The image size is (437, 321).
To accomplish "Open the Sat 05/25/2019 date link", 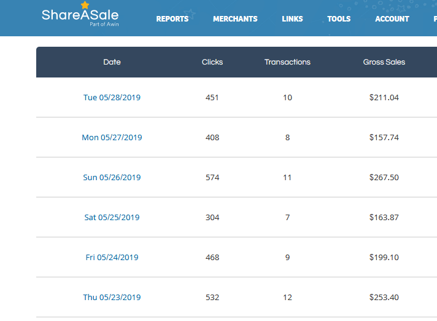I will [112, 217].
